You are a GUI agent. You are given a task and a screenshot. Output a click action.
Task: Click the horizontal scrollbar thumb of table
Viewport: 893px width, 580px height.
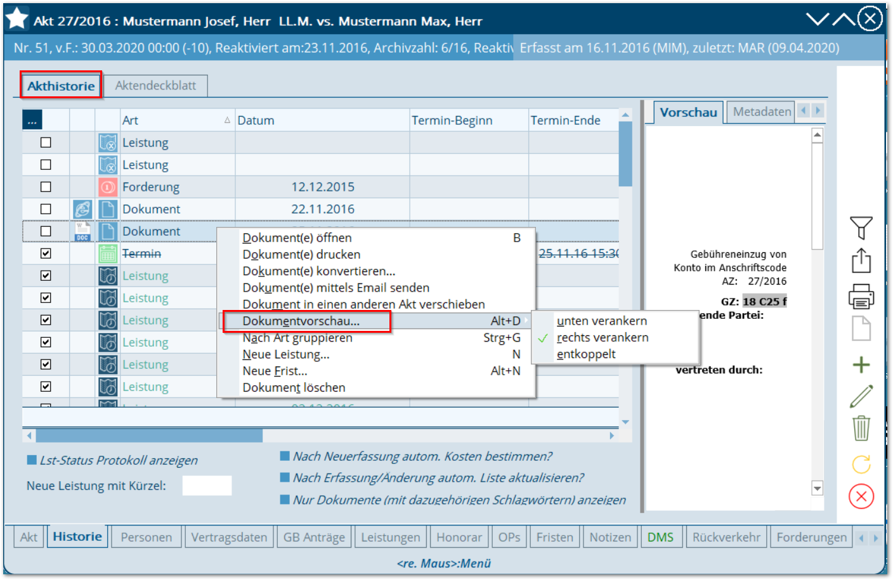tap(149, 435)
